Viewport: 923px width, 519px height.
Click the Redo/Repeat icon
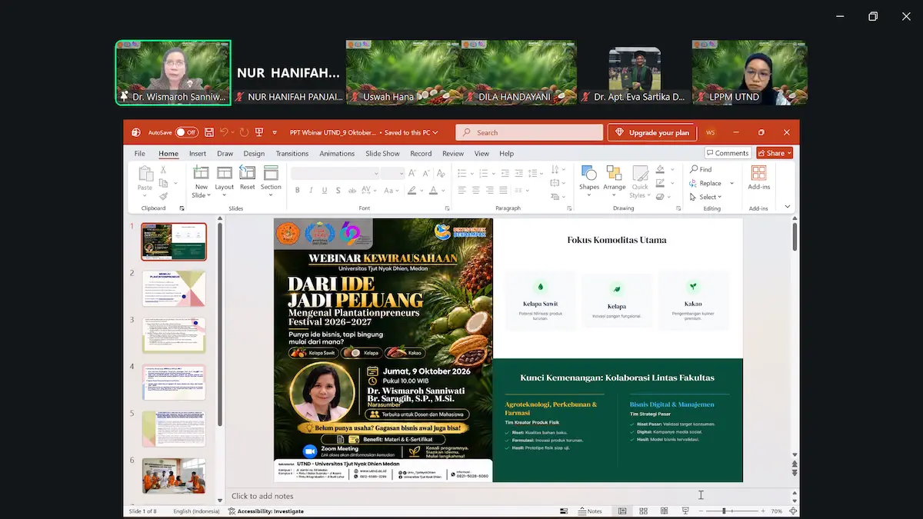244,132
